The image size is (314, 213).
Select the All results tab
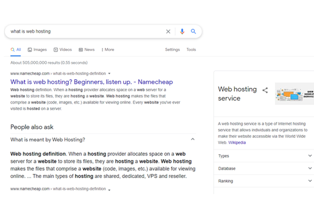(x=16, y=50)
